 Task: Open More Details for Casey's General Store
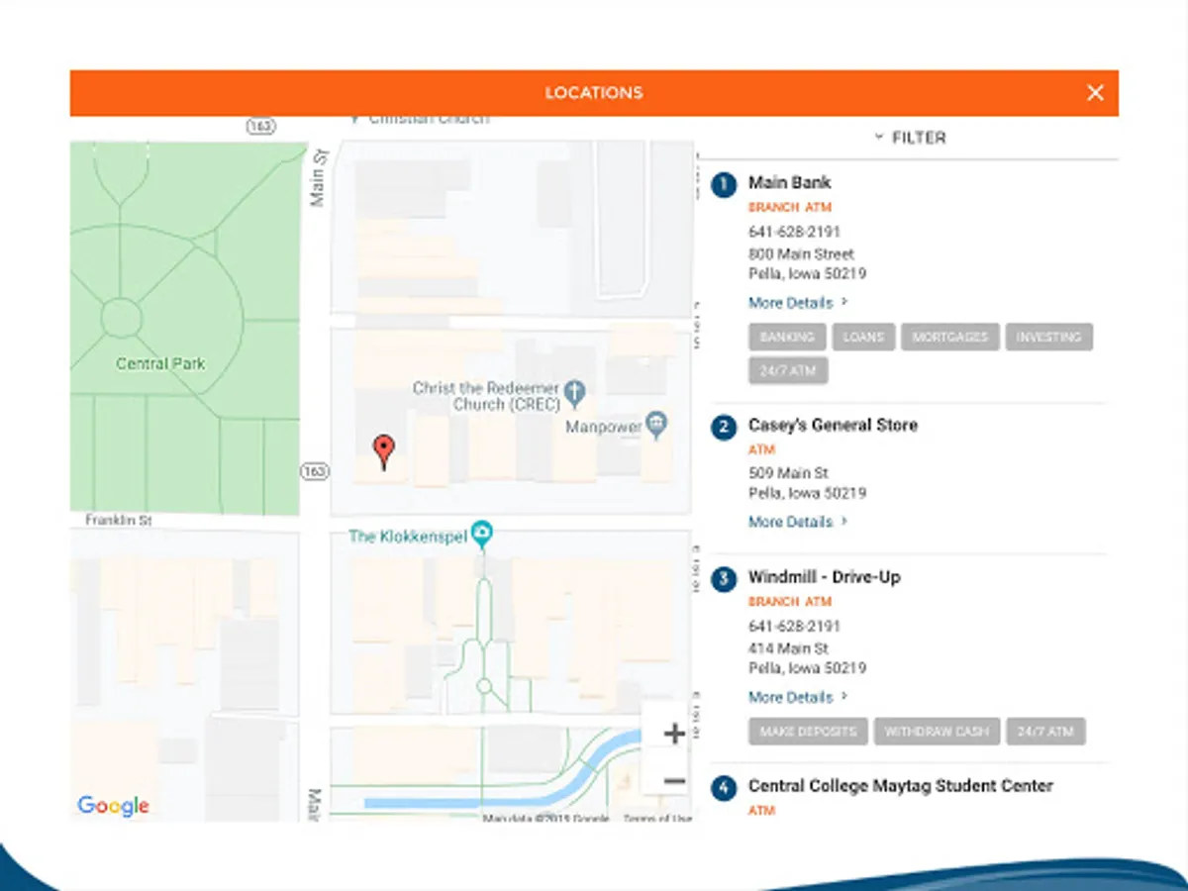click(x=798, y=522)
